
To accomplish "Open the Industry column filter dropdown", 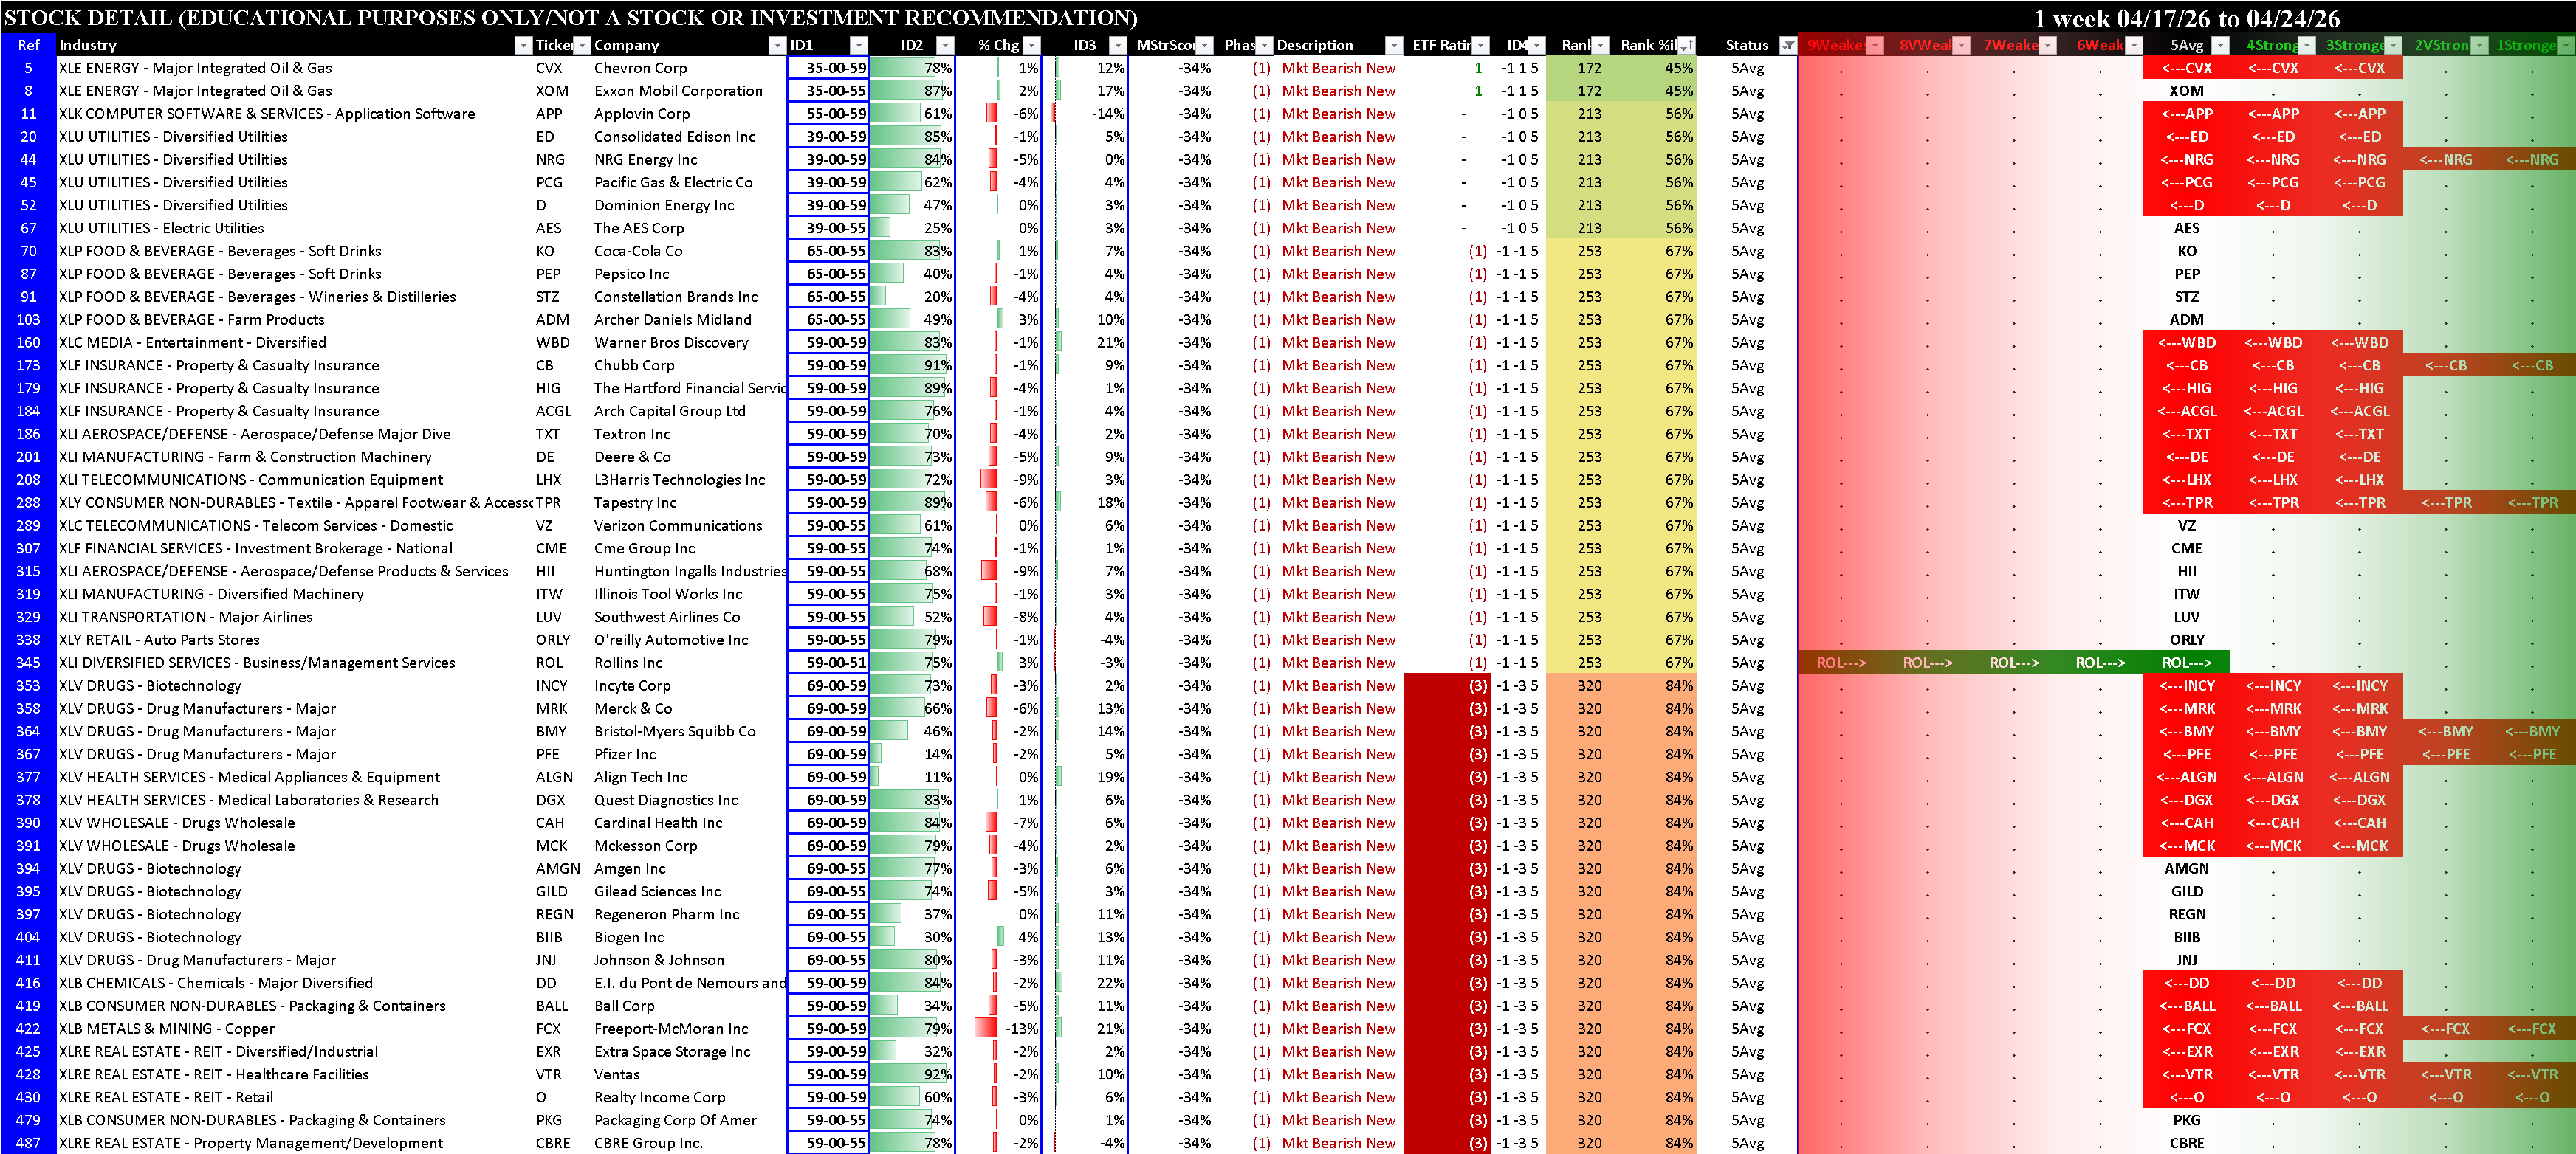I will click(523, 46).
